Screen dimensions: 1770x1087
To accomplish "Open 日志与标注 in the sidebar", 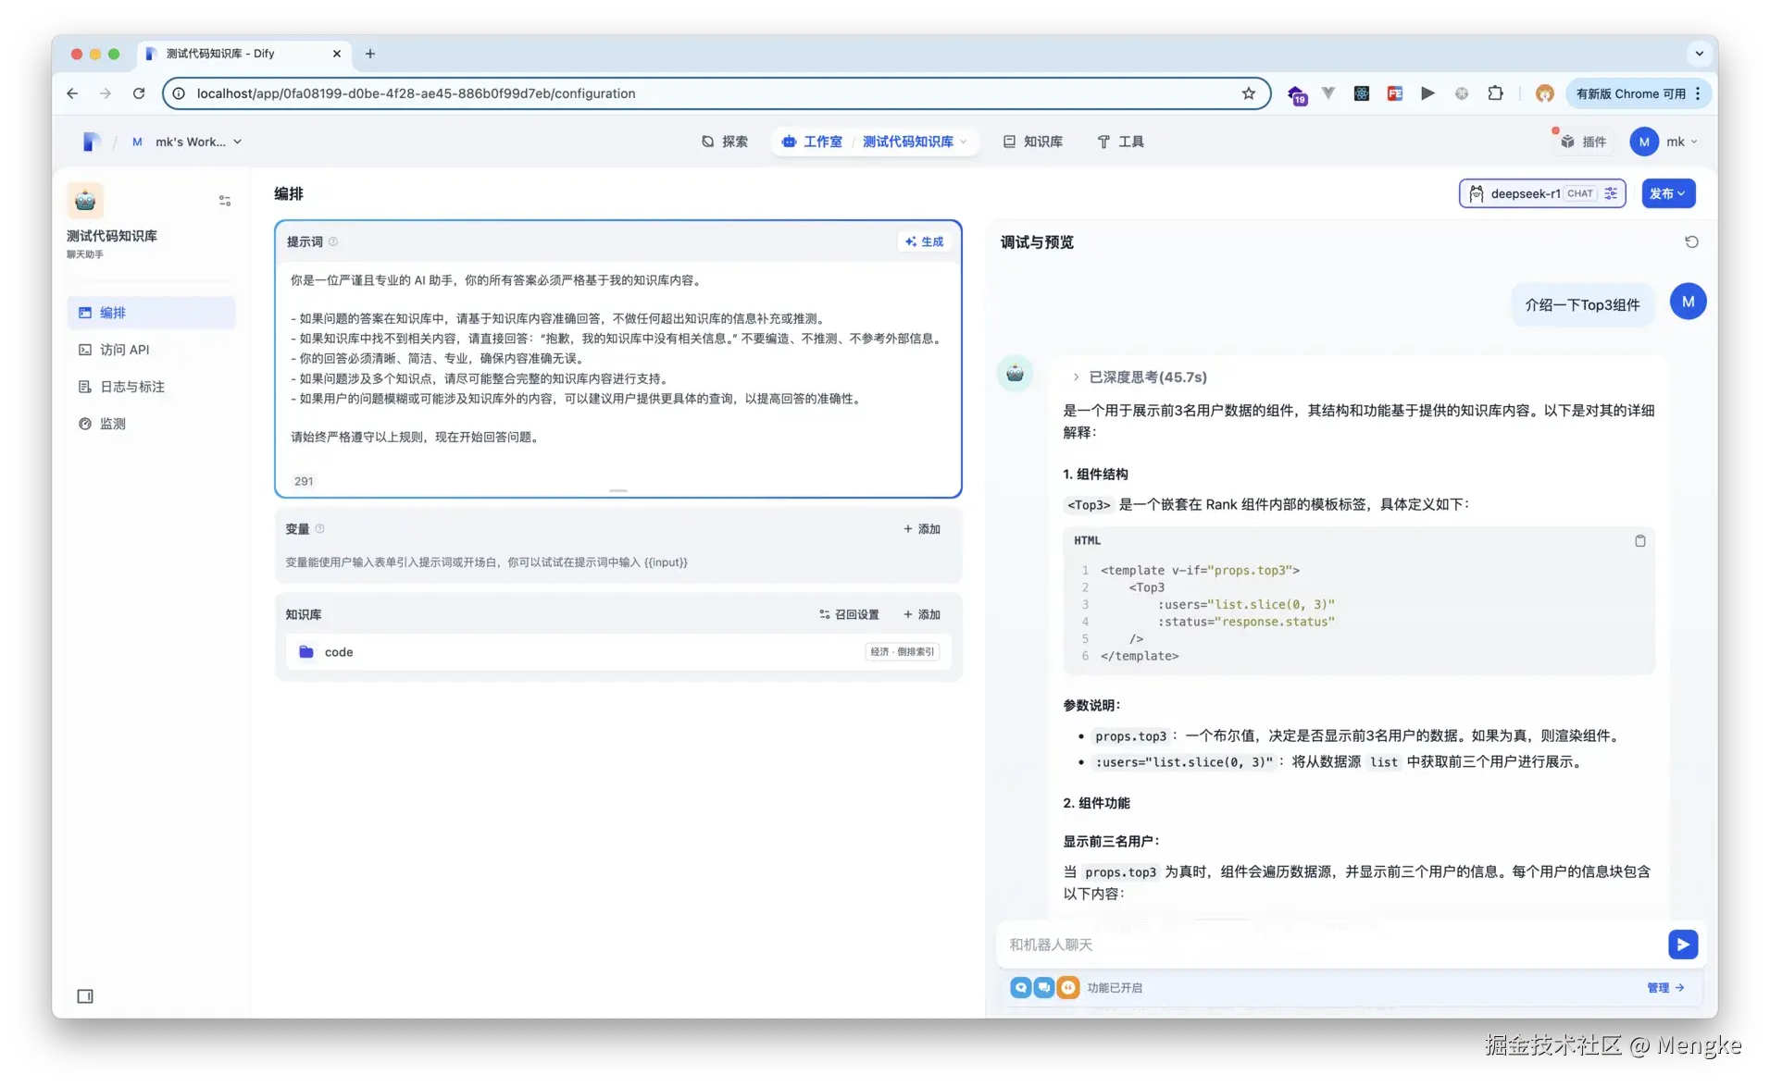I will [151, 387].
